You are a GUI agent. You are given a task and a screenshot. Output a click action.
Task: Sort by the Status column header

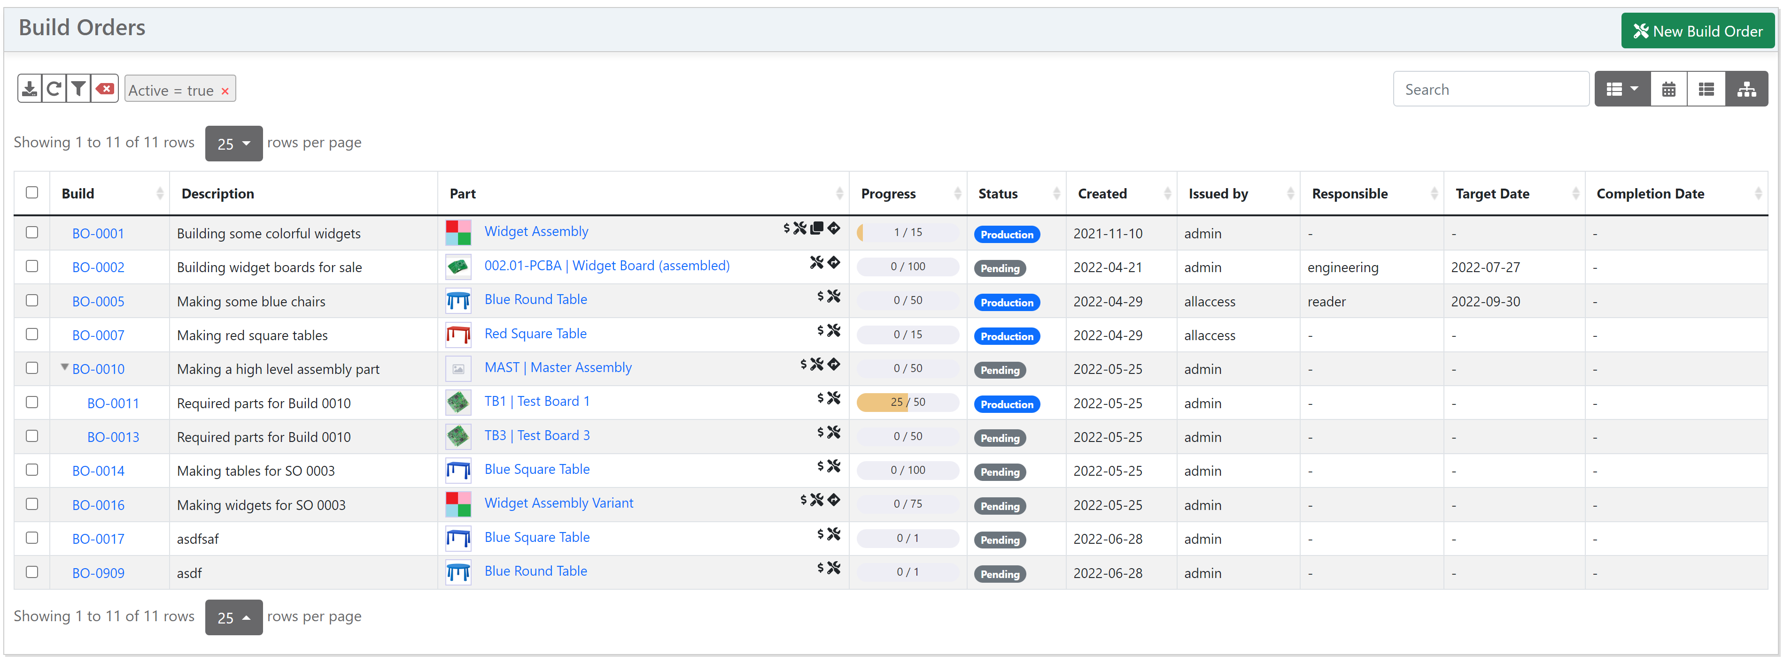[x=998, y=194]
